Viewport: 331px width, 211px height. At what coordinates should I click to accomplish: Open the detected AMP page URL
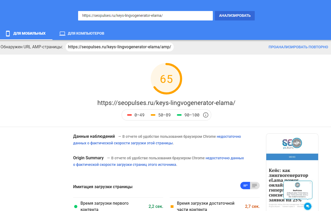click(120, 47)
